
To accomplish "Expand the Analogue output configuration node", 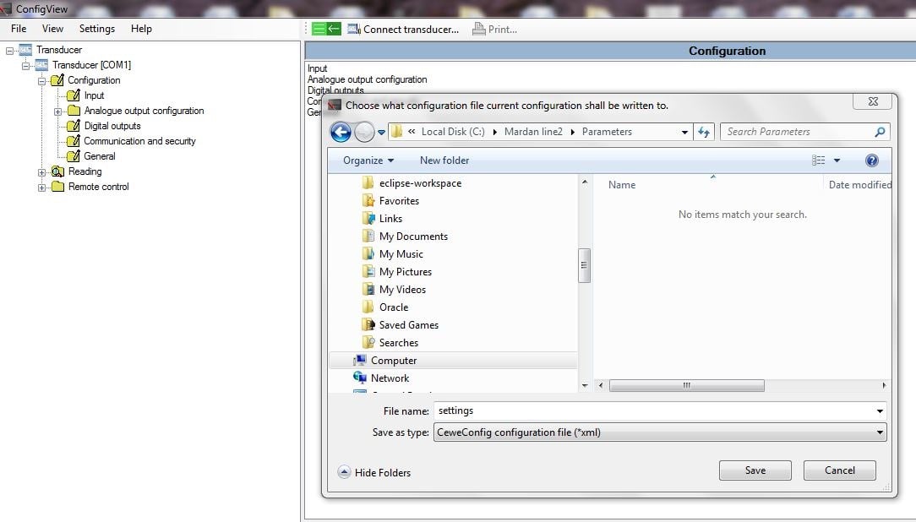I will coord(57,111).
